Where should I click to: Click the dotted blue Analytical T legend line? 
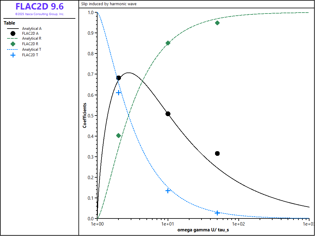[x=13, y=49]
